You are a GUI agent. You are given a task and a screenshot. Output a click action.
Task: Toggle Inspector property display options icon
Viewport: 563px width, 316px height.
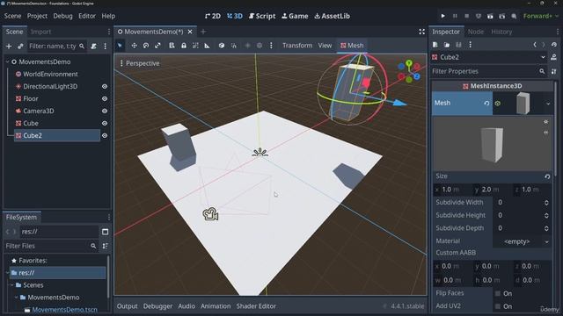pos(553,72)
